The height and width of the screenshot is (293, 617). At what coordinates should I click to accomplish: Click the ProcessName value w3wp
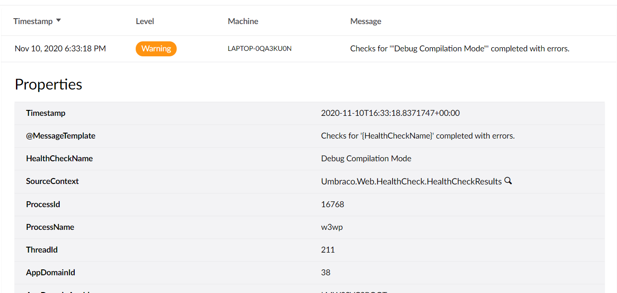click(x=331, y=227)
